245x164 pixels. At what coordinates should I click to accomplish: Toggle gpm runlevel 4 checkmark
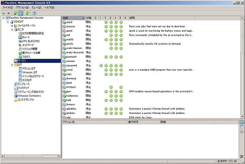tap(116, 92)
